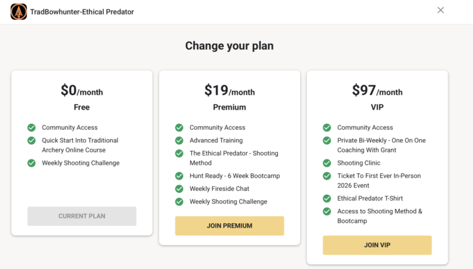473x269 pixels.
Task: Click checkmark beside Private Bi-Weekly coaching
Action: [x=327, y=140]
